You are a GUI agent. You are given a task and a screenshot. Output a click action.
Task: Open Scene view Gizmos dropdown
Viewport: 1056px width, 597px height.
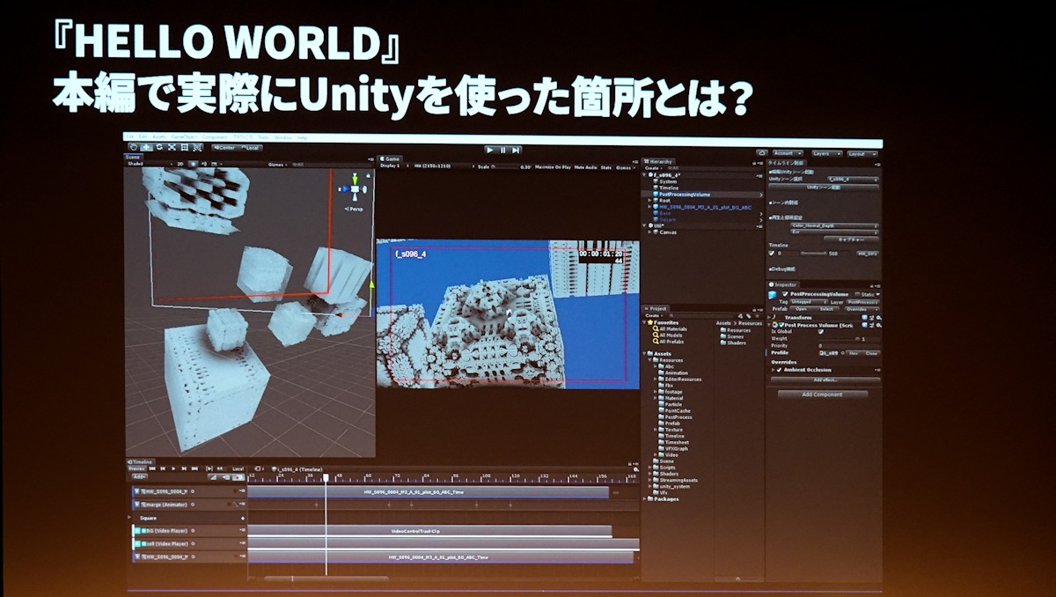click(277, 165)
